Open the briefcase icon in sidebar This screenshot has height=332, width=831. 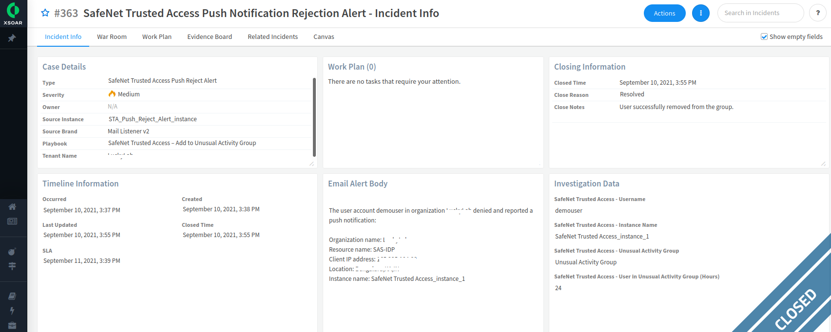pyautogui.click(x=12, y=325)
